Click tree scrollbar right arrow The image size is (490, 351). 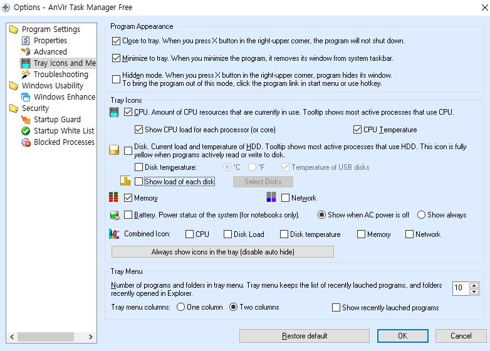(90, 337)
